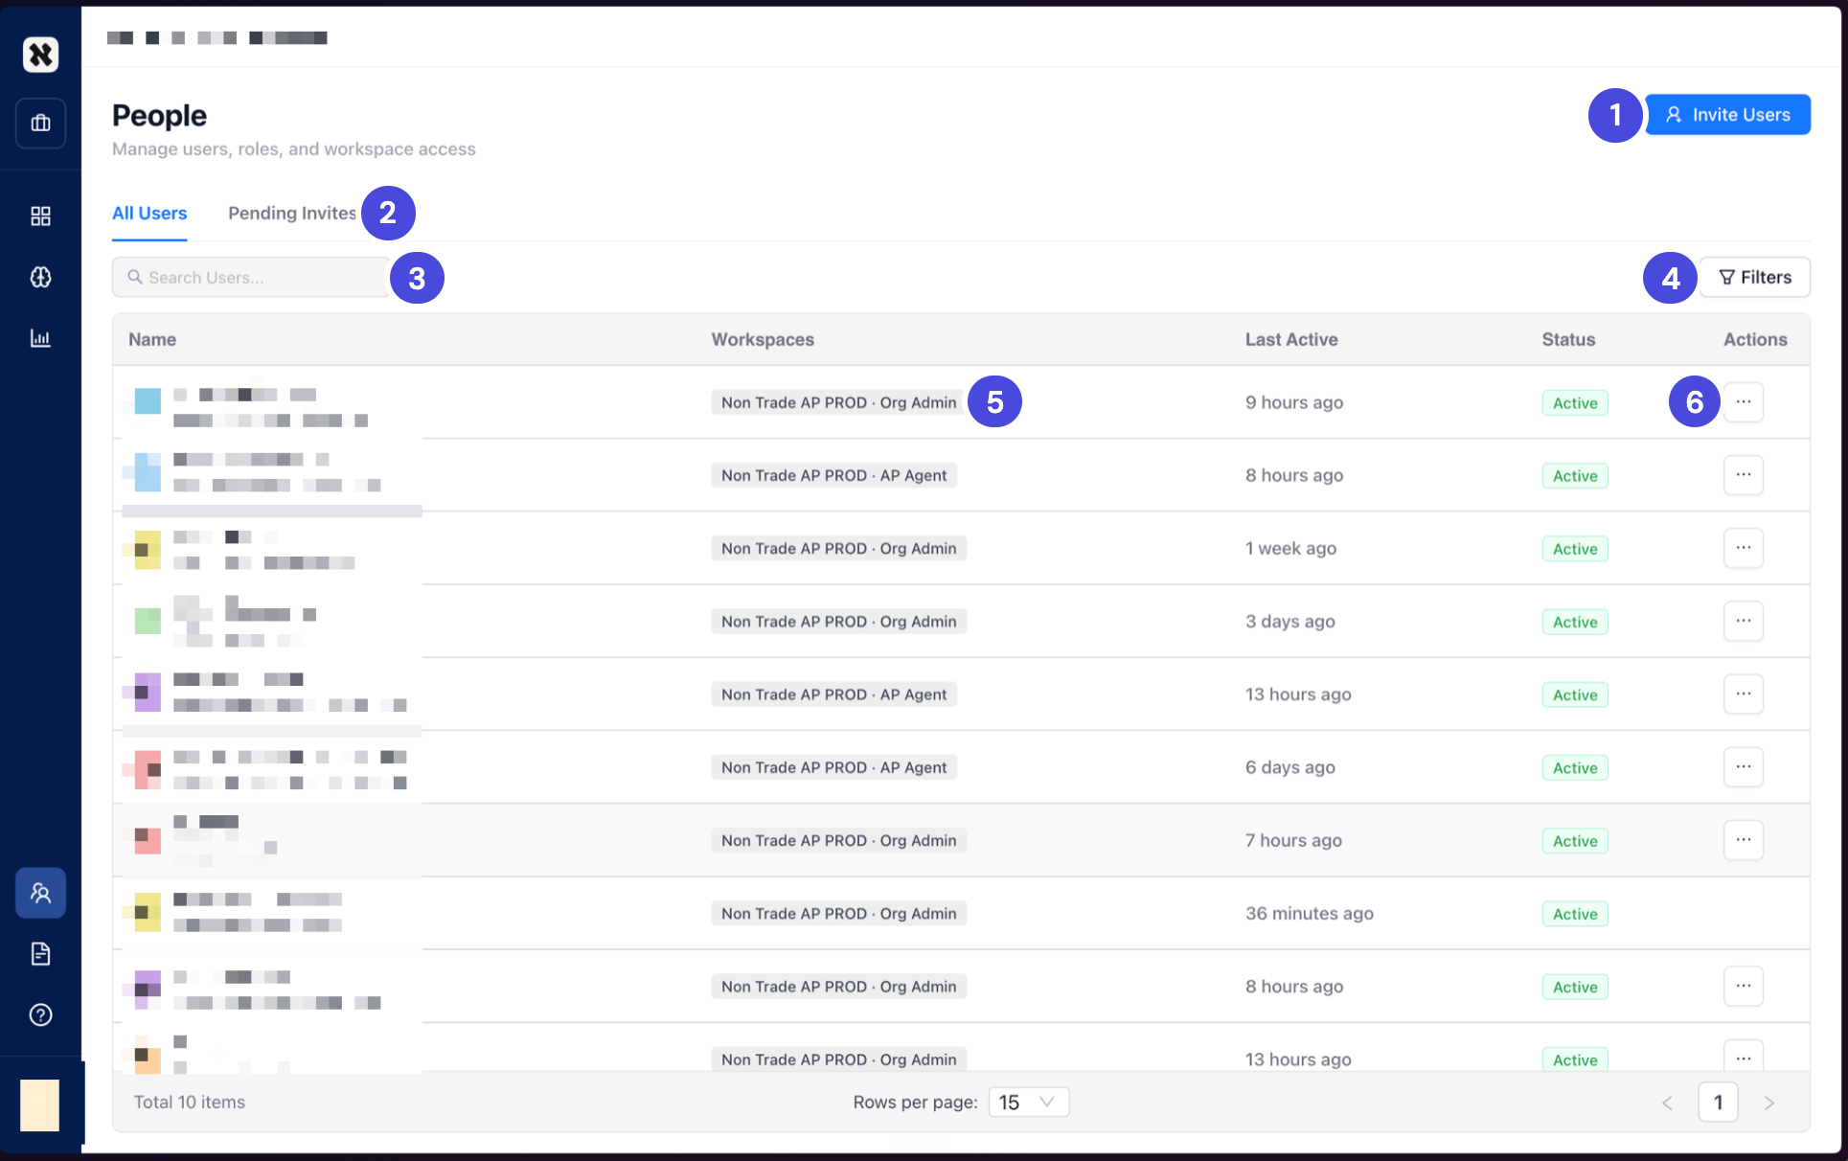Click the '7 hours ago' cell

(1293, 840)
